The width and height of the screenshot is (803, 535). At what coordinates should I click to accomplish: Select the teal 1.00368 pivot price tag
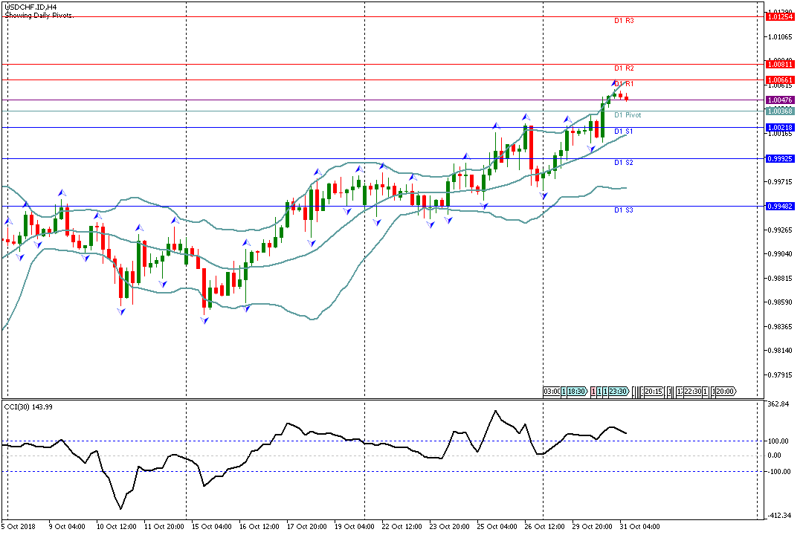[780, 111]
